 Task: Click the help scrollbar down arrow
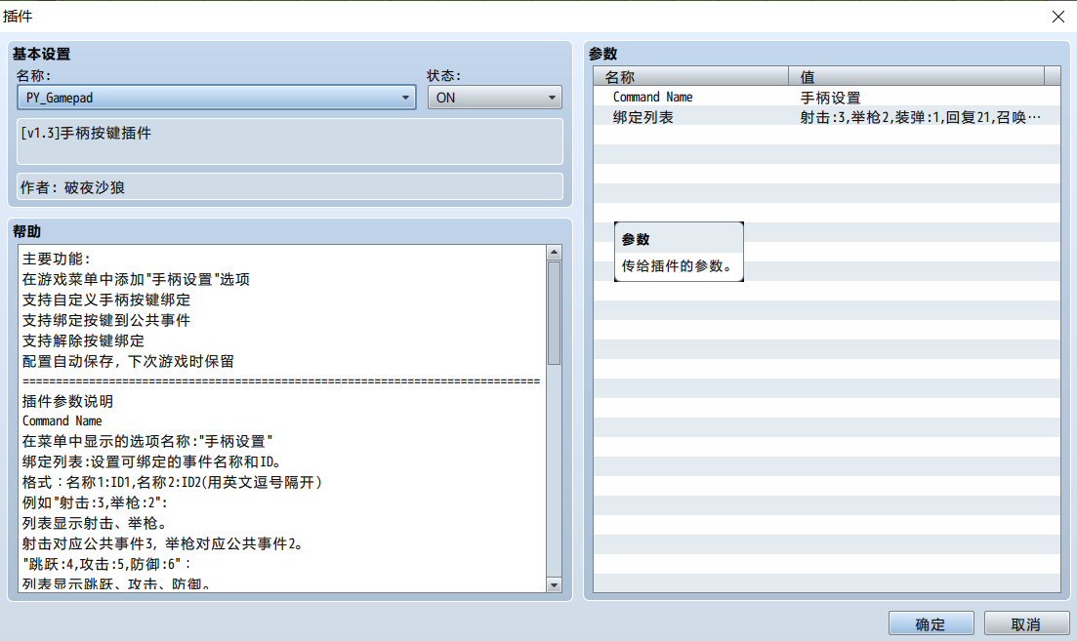pos(554,584)
